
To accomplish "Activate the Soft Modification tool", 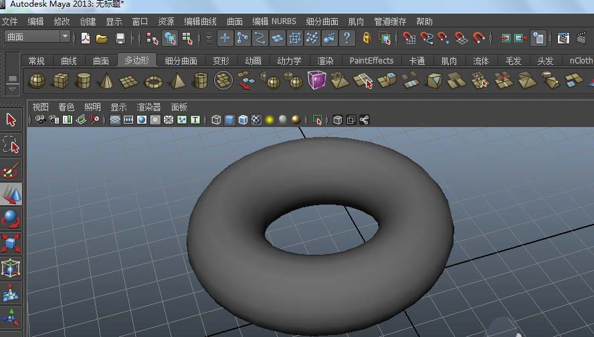I will pos(11,293).
